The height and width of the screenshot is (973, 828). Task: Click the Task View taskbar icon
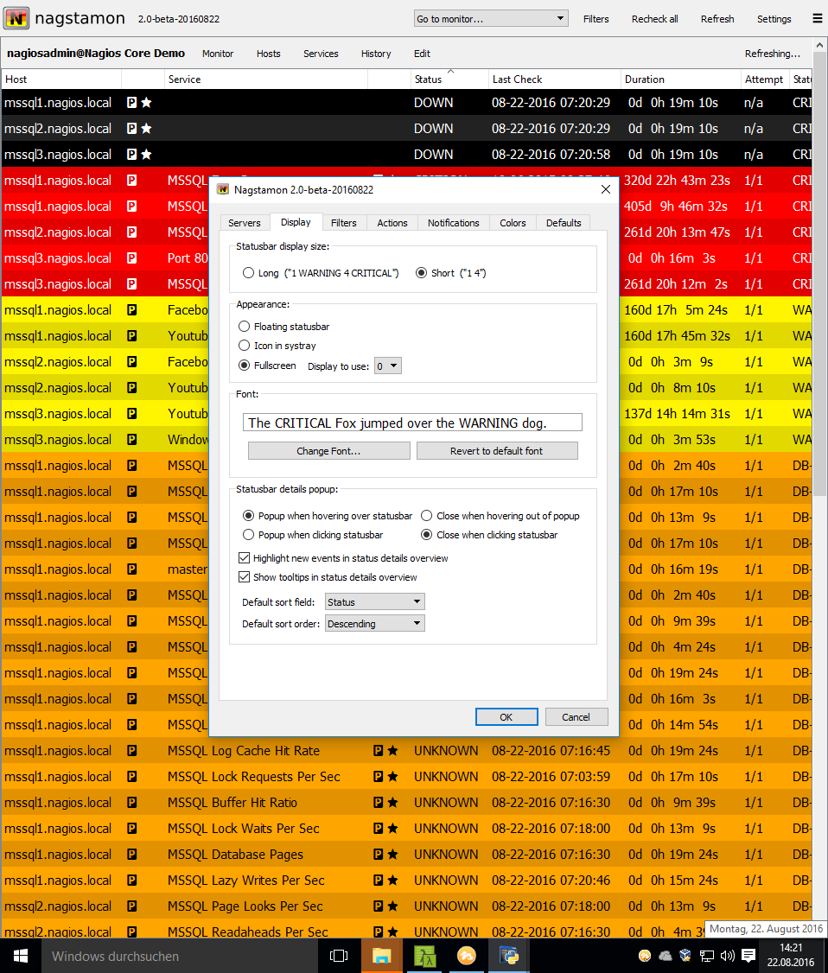pos(339,956)
